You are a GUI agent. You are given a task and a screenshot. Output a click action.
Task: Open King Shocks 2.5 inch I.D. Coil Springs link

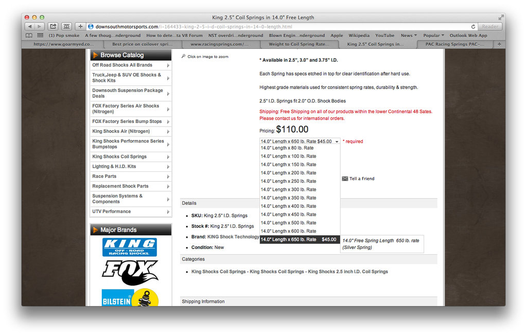tap(348, 272)
